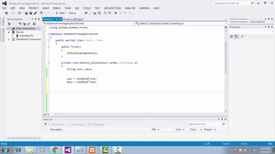275x154 pixels.
Task: Click the Find in Files toolbar icon
Action: click(86, 13)
